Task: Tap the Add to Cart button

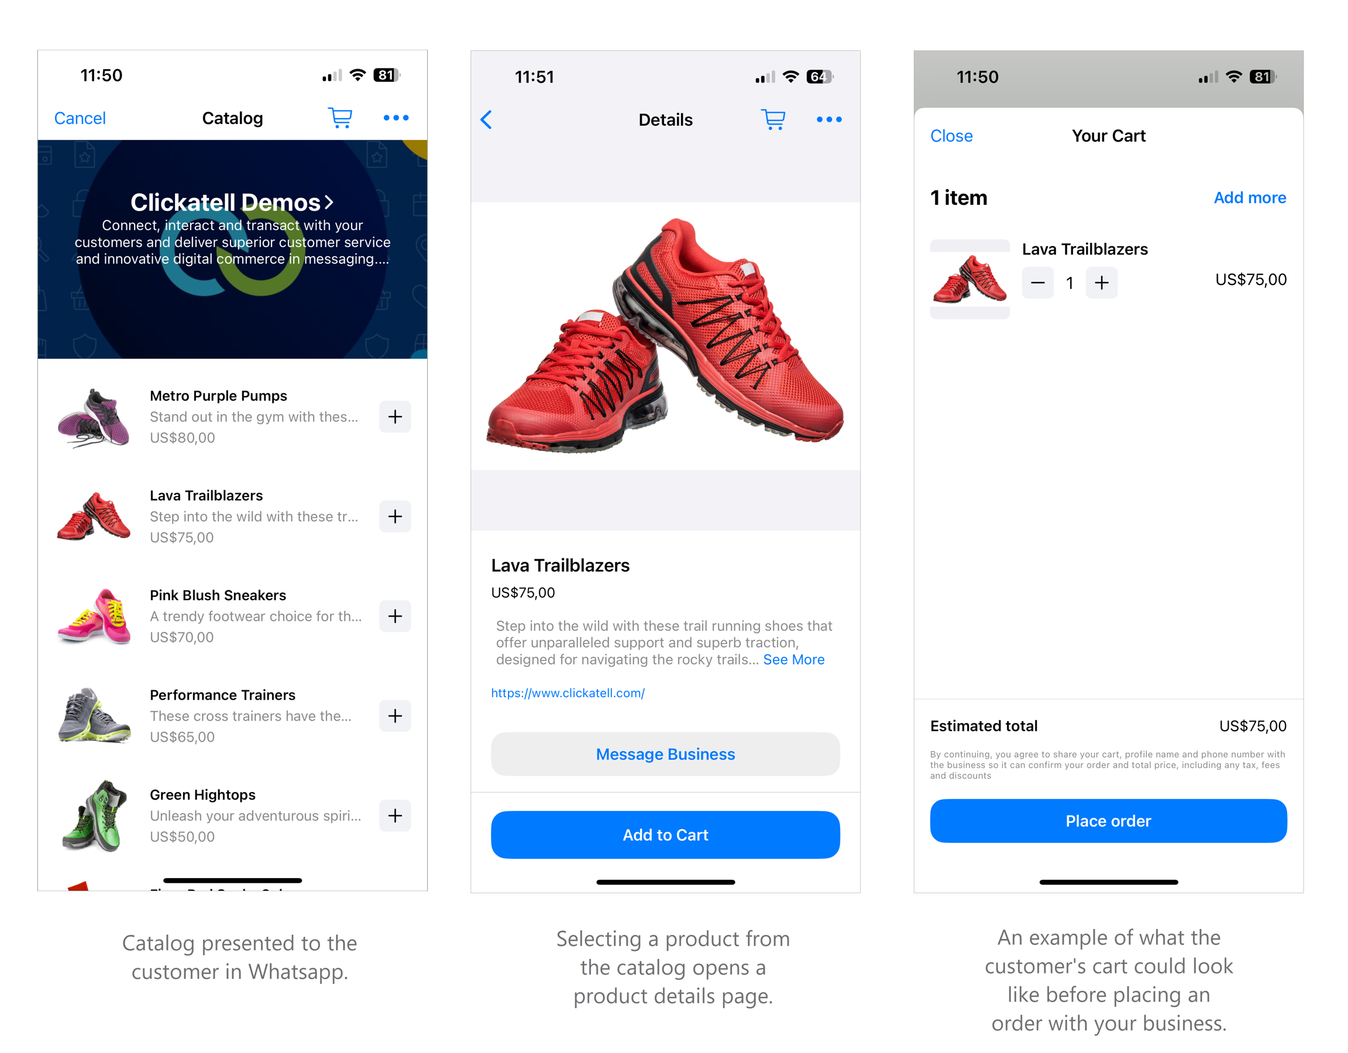Action: (665, 834)
